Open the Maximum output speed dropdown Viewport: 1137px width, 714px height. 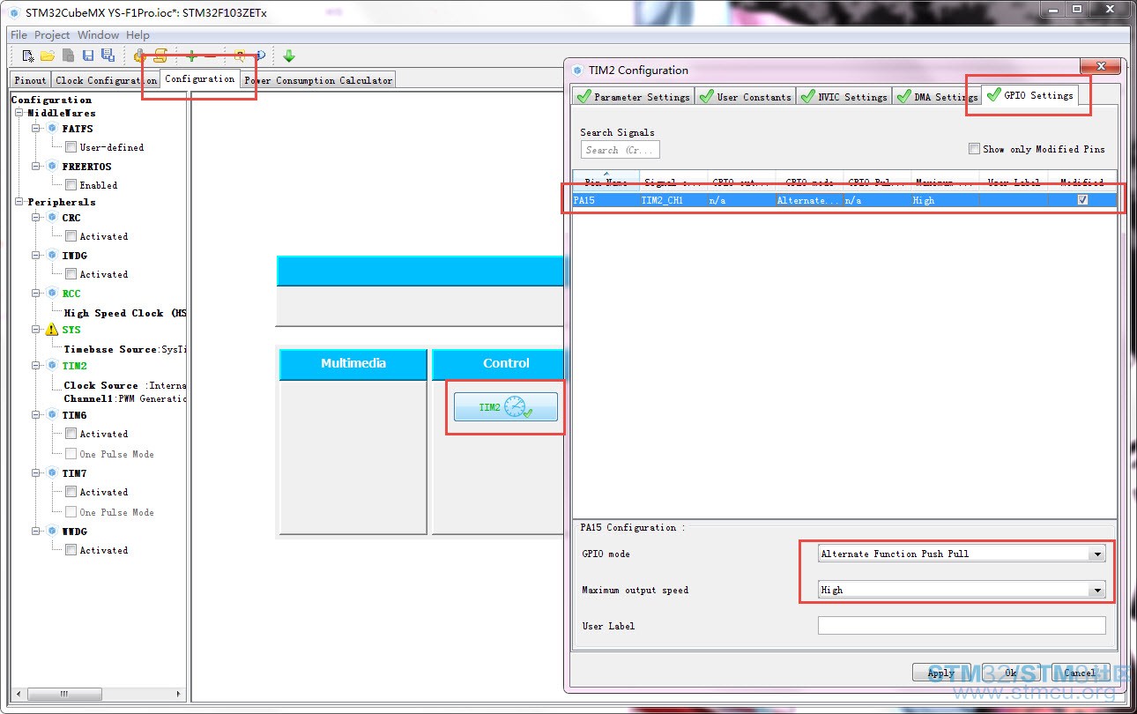(x=1096, y=590)
